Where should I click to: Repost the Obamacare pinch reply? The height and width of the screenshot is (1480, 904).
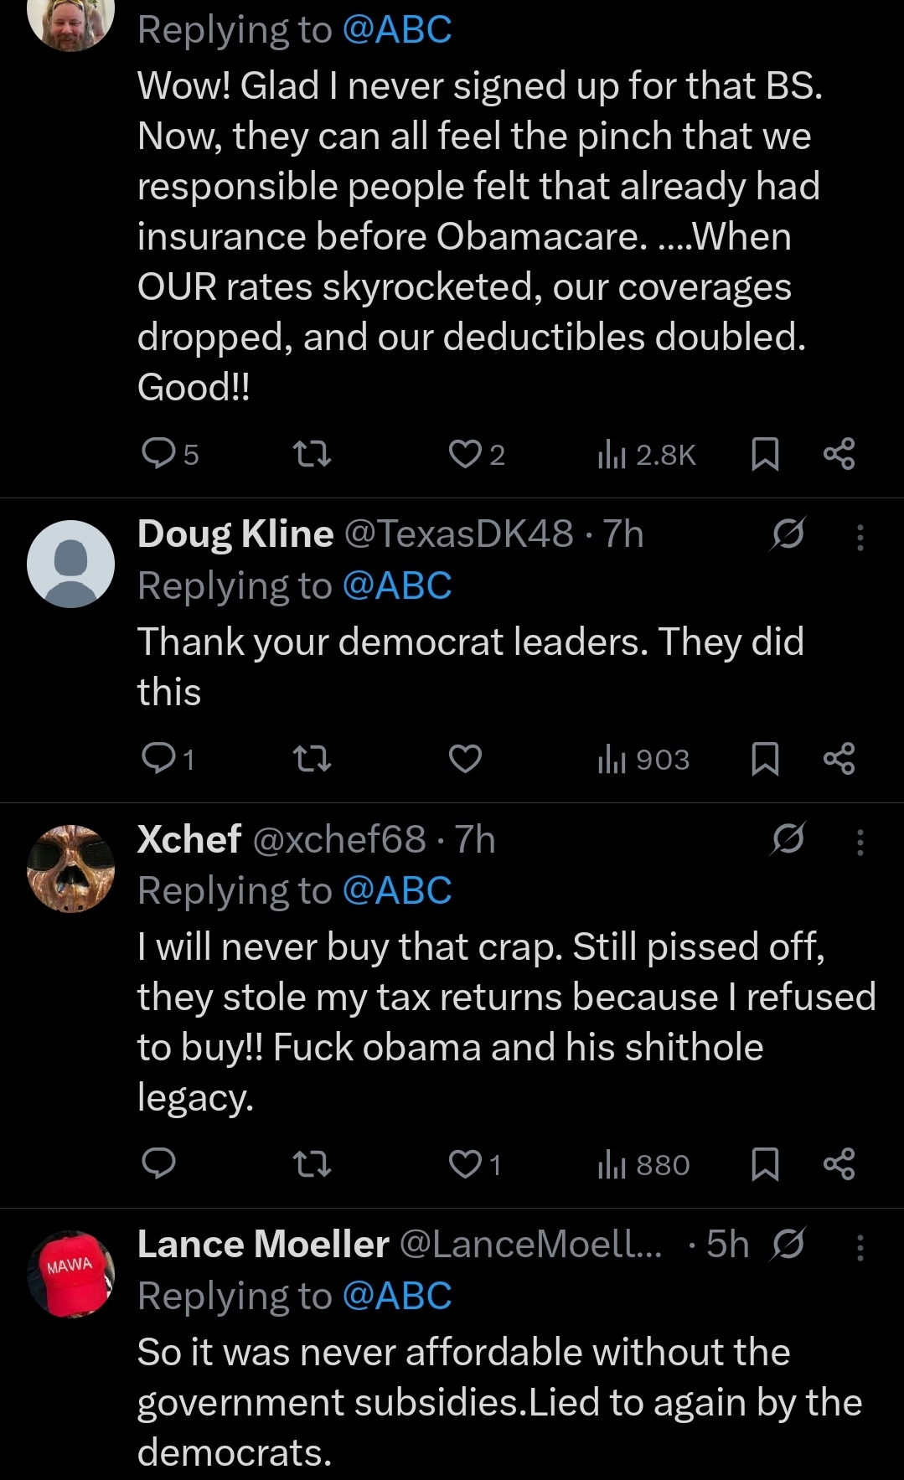313,454
